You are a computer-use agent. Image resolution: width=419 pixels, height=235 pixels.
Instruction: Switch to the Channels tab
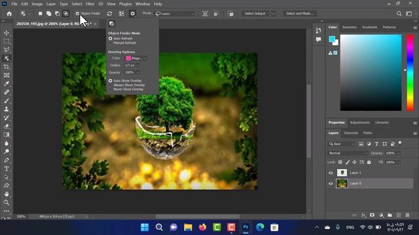tap(351, 133)
